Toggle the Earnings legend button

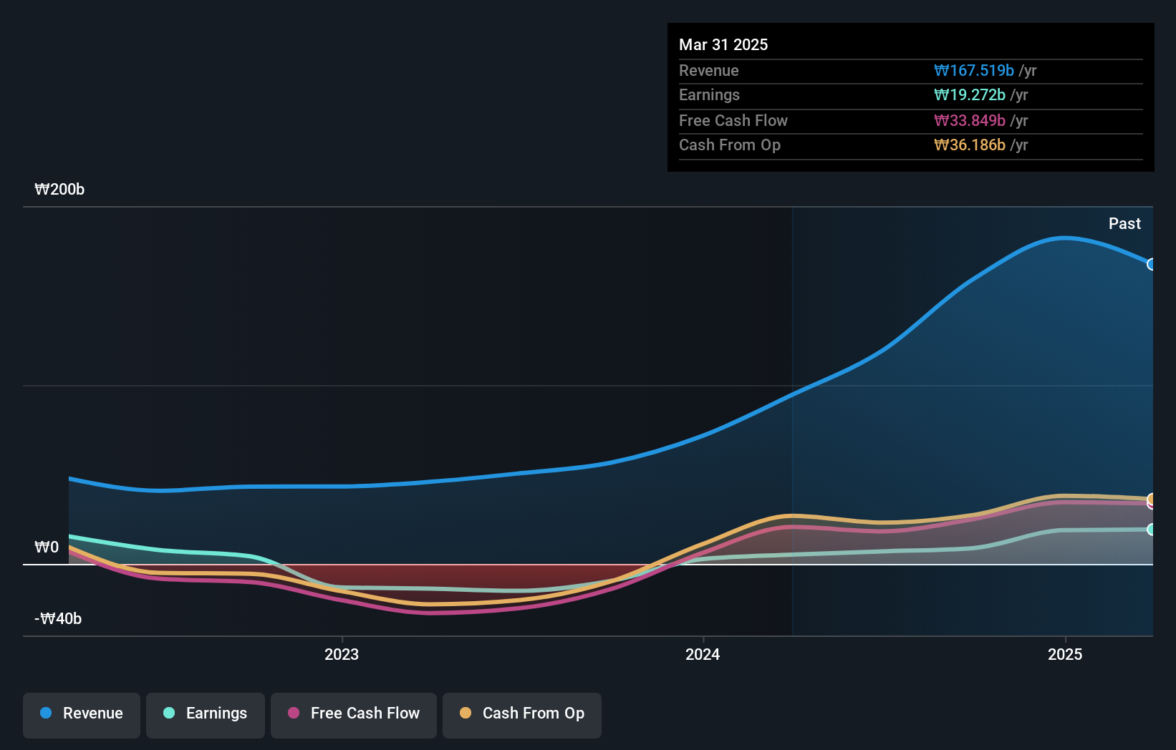206,715
